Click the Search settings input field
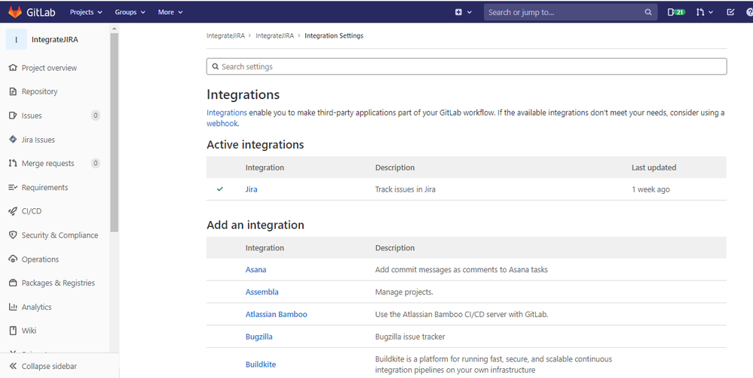This screenshot has height=378, width=753. point(467,66)
